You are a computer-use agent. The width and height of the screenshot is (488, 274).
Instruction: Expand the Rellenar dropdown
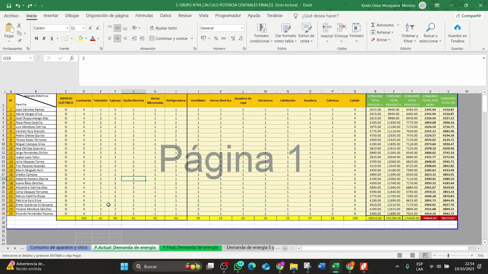[393, 32]
